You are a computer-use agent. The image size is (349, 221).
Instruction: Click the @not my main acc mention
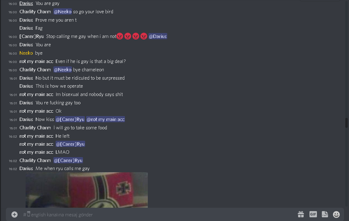tap(106, 119)
